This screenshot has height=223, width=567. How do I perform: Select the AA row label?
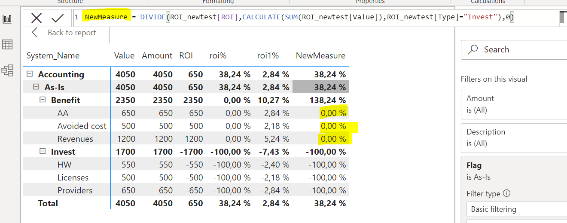(63, 113)
